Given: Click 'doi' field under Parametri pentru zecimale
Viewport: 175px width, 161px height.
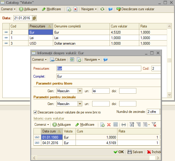Looking at the screenshot, I should [128, 104].
